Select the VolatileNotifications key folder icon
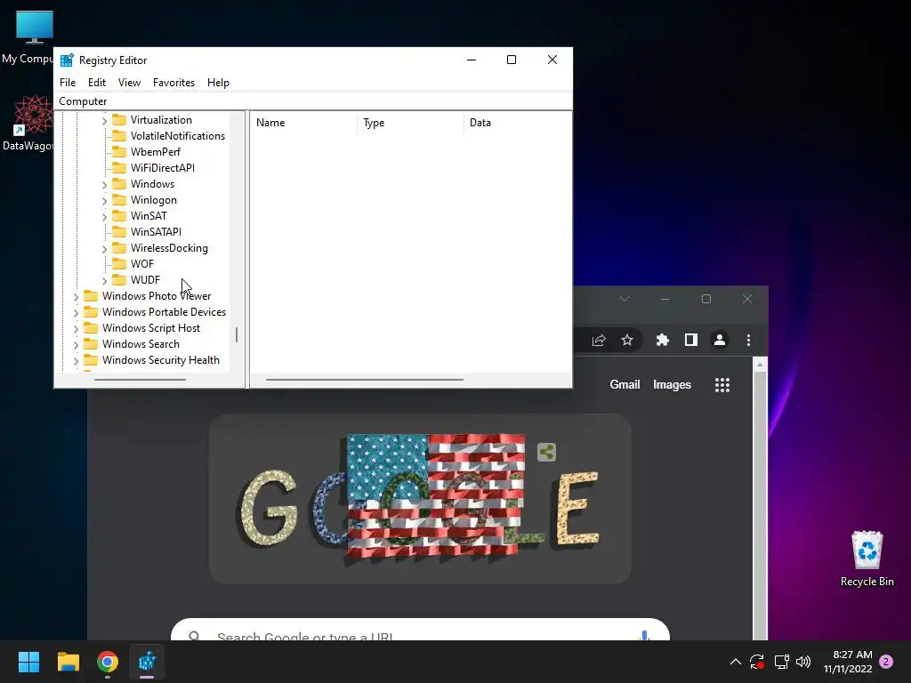This screenshot has height=683, width=911. click(x=119, y=135)
